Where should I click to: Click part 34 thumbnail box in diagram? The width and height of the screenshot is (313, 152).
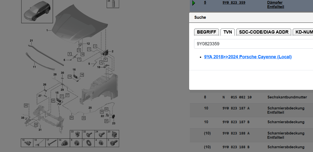[x=113, y=4]
